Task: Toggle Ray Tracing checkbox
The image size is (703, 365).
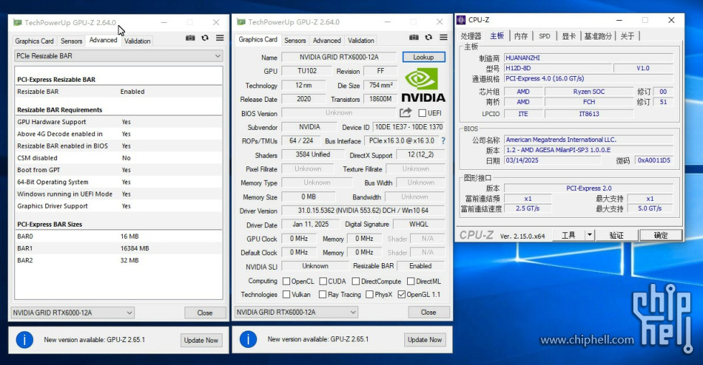Action: [x=322, y=294]
